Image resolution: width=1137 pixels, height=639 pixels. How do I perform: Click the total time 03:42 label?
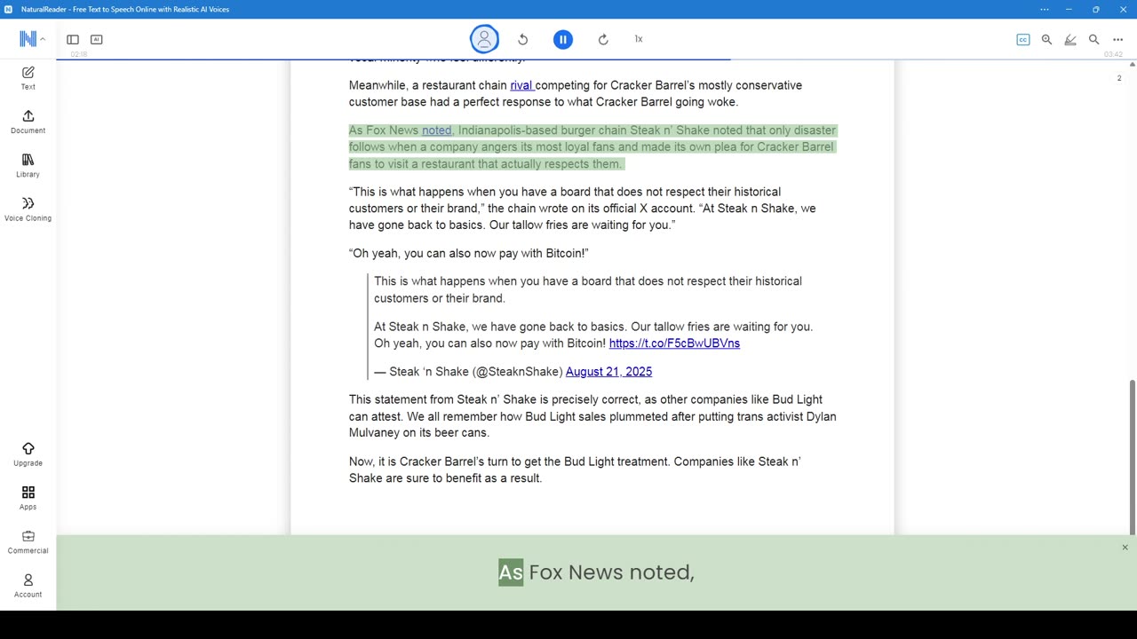(1113, 55)
